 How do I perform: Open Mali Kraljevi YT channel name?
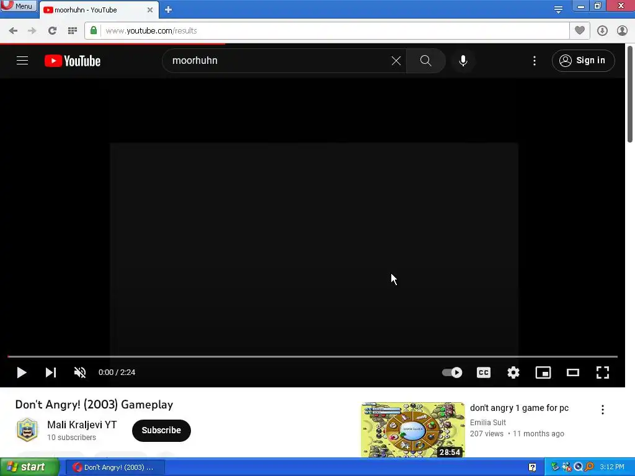[82, 425]
